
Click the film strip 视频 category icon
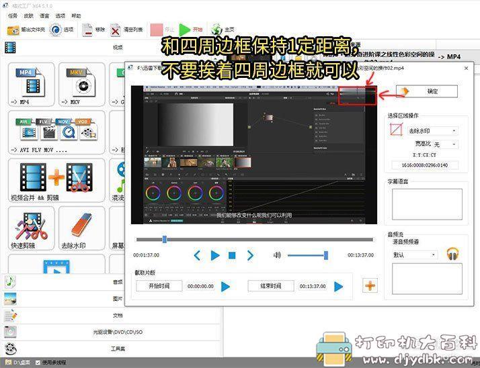10,48
